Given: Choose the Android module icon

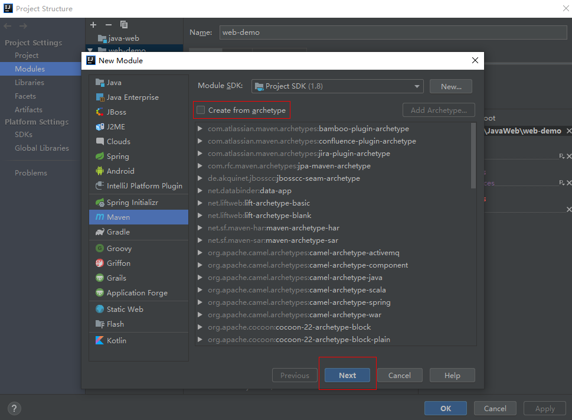Looking at the screenshot, I should click(100, 171).
